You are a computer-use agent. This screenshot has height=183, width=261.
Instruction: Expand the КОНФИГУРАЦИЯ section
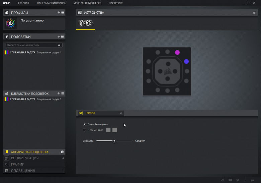(x=34, y=158)
